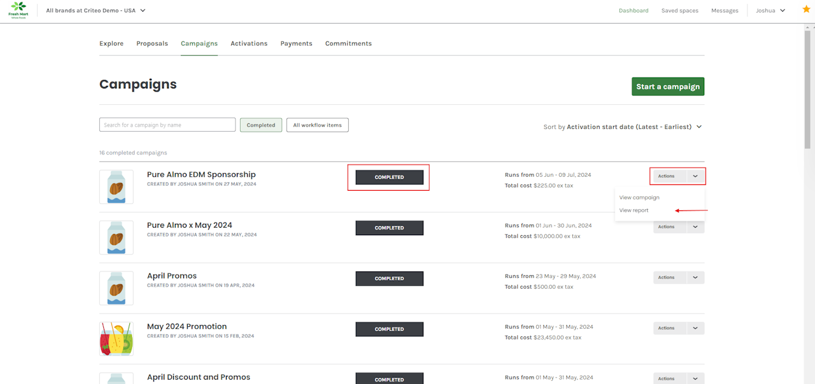Image resolution: width=815 pixels, height=384 pixels.
Task: Open the Joshua account menu
Action: 770,10
